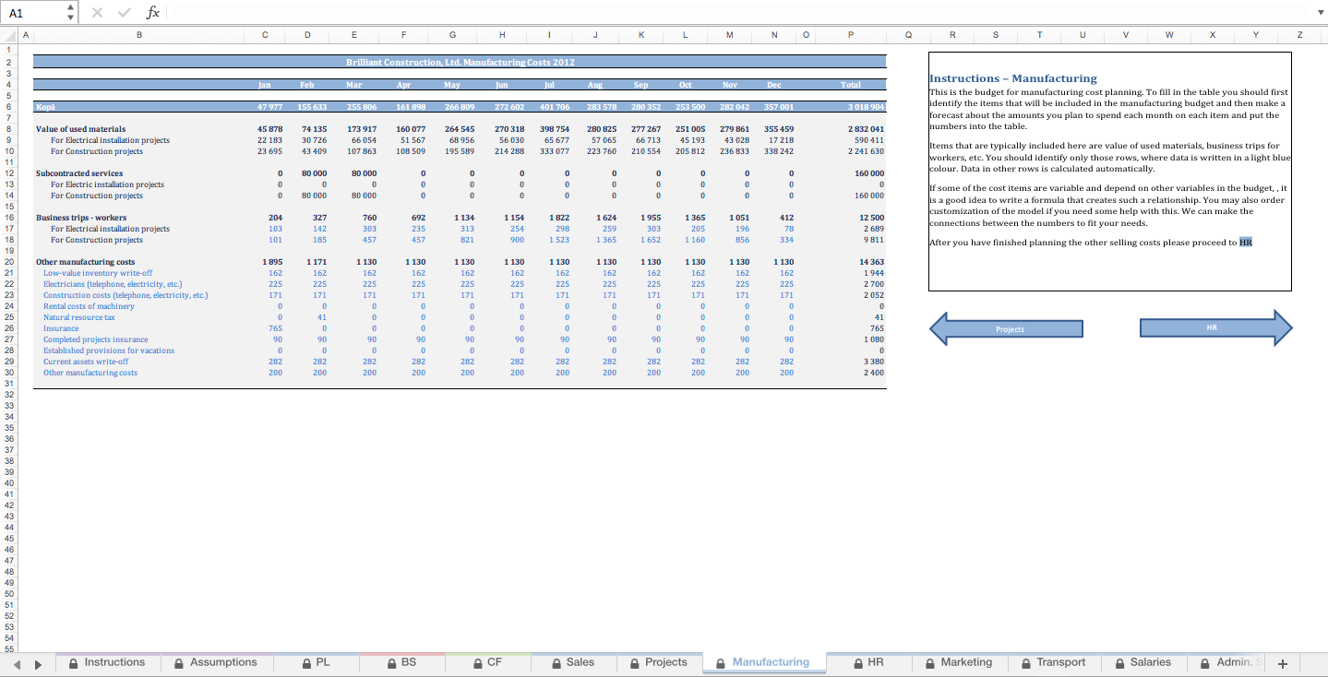
Task: Select column B header
Action: click(x=138, y=35)
